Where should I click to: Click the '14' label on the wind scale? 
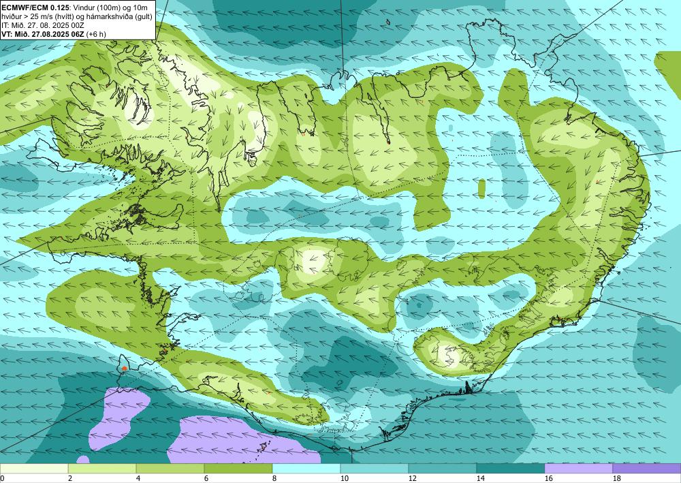[x=480, y=479]
